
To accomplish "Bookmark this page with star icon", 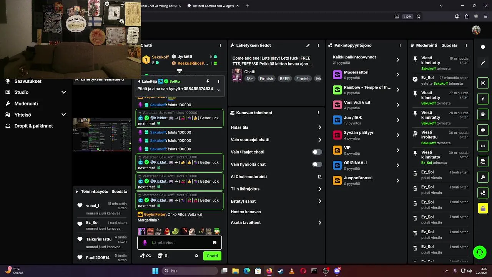I will click(x=419, y=17).
